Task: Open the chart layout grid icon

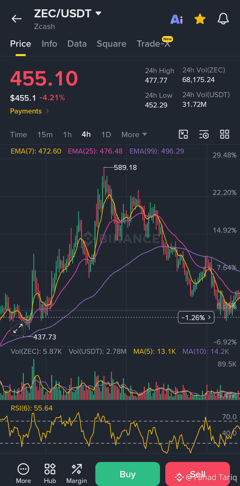Action: (x=225, y=134)
